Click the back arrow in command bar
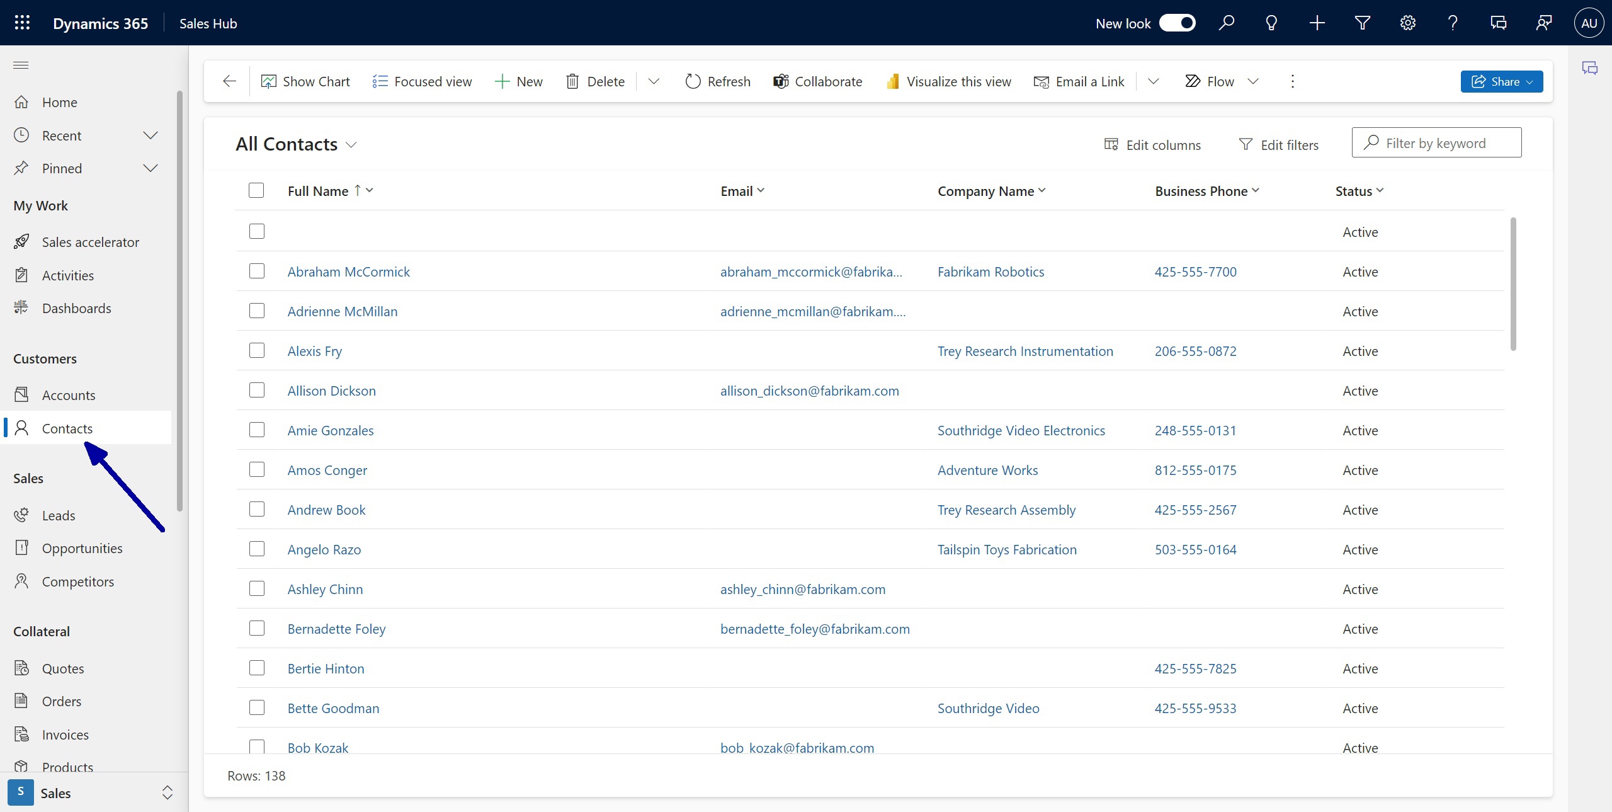1612x812 pixels. [x=229, y=81]
